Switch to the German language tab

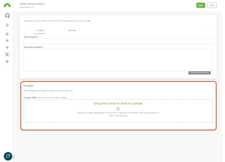pos(72,31)
